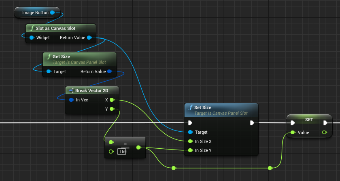Select the Image Button variable node
Screen dimensions: 340x181
click(x=37, y=13)
